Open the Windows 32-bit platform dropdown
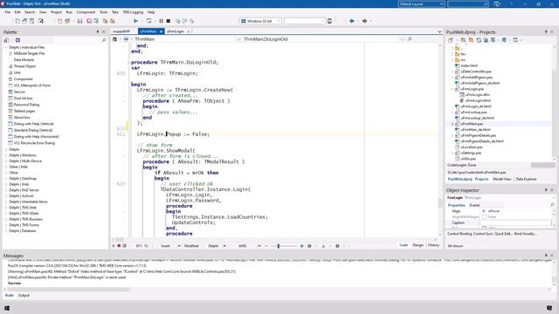The height and width of the screenshot is (314, 559). (279, 21)
